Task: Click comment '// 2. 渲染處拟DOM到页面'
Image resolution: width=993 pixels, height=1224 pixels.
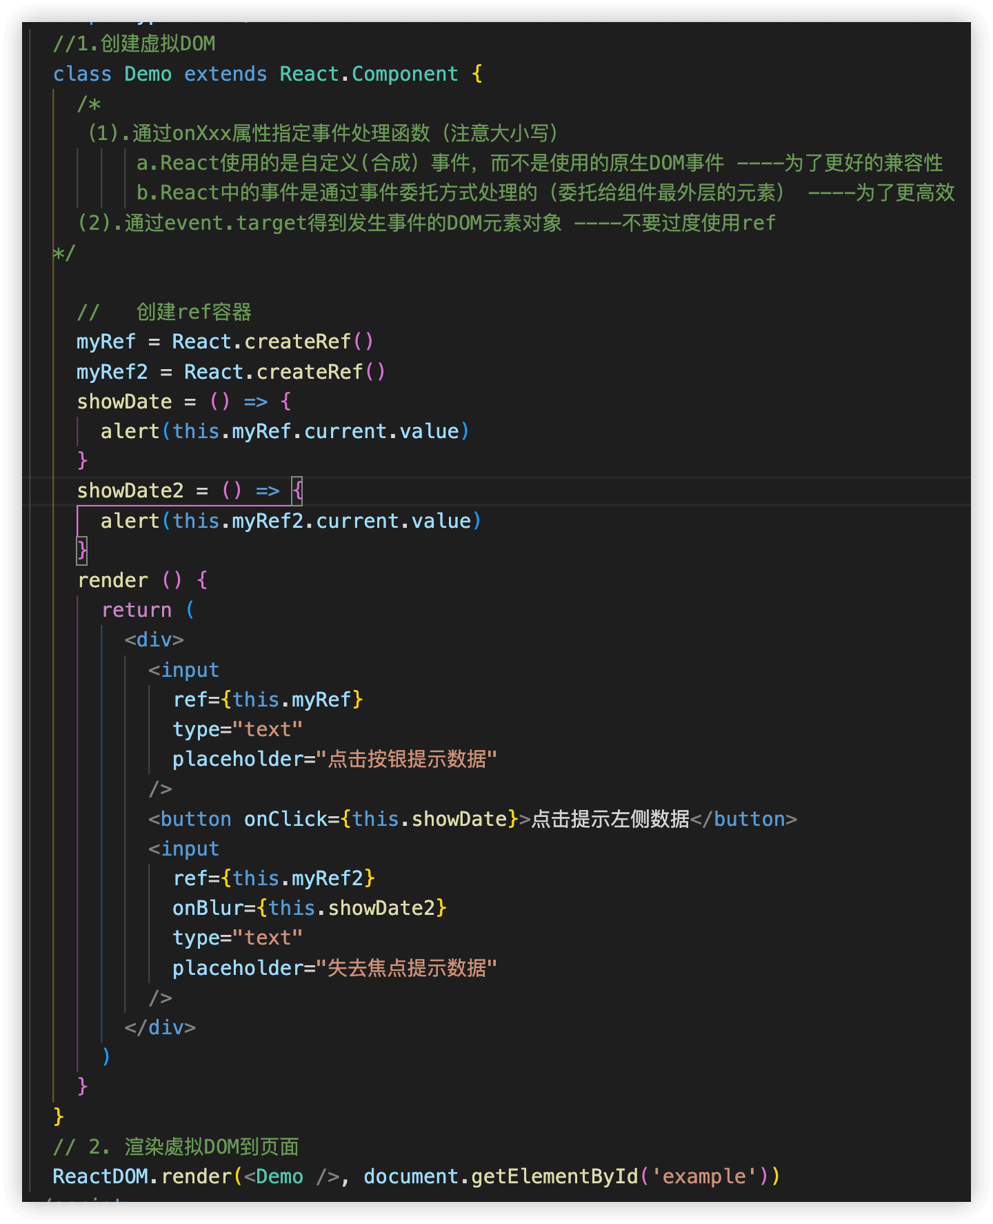Action: (176, 1147)
